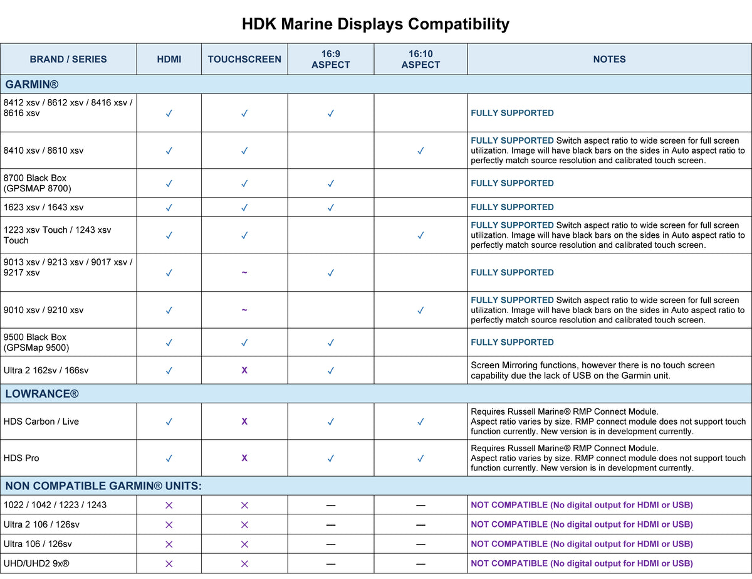Click the touchscreen X for Ultra 2 162sv / 166sv
This screenshot has width=752, height=579.
pyautogui.click(x=244, y=370)
